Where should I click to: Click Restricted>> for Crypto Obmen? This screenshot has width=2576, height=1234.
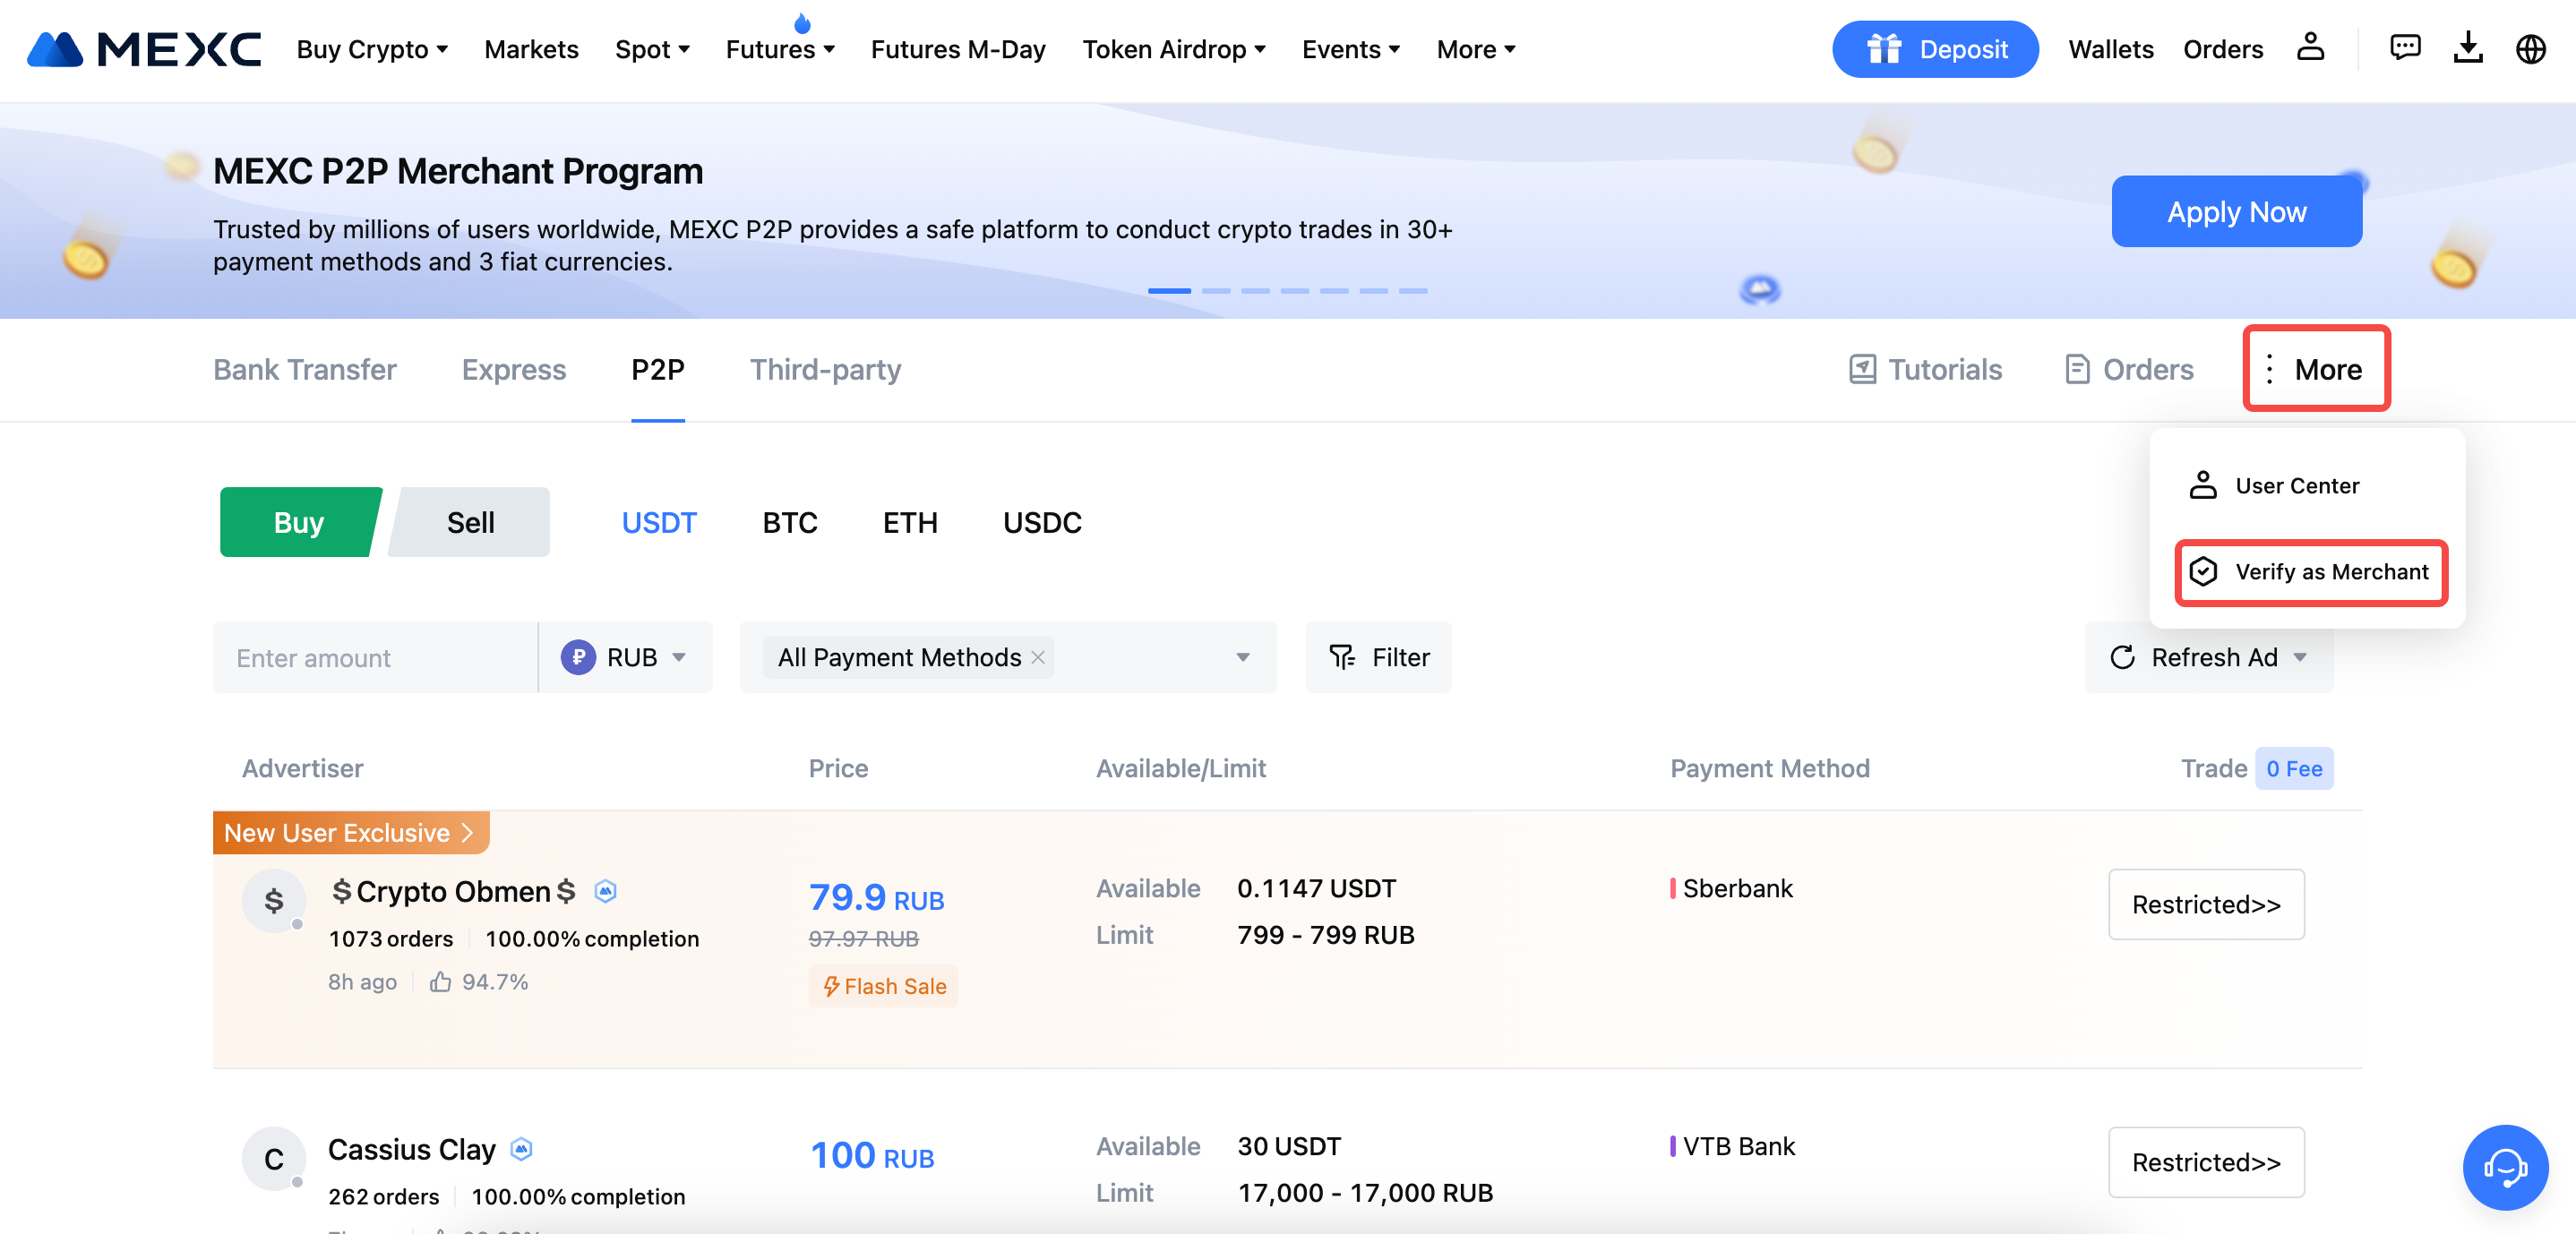pos(2206,904)
